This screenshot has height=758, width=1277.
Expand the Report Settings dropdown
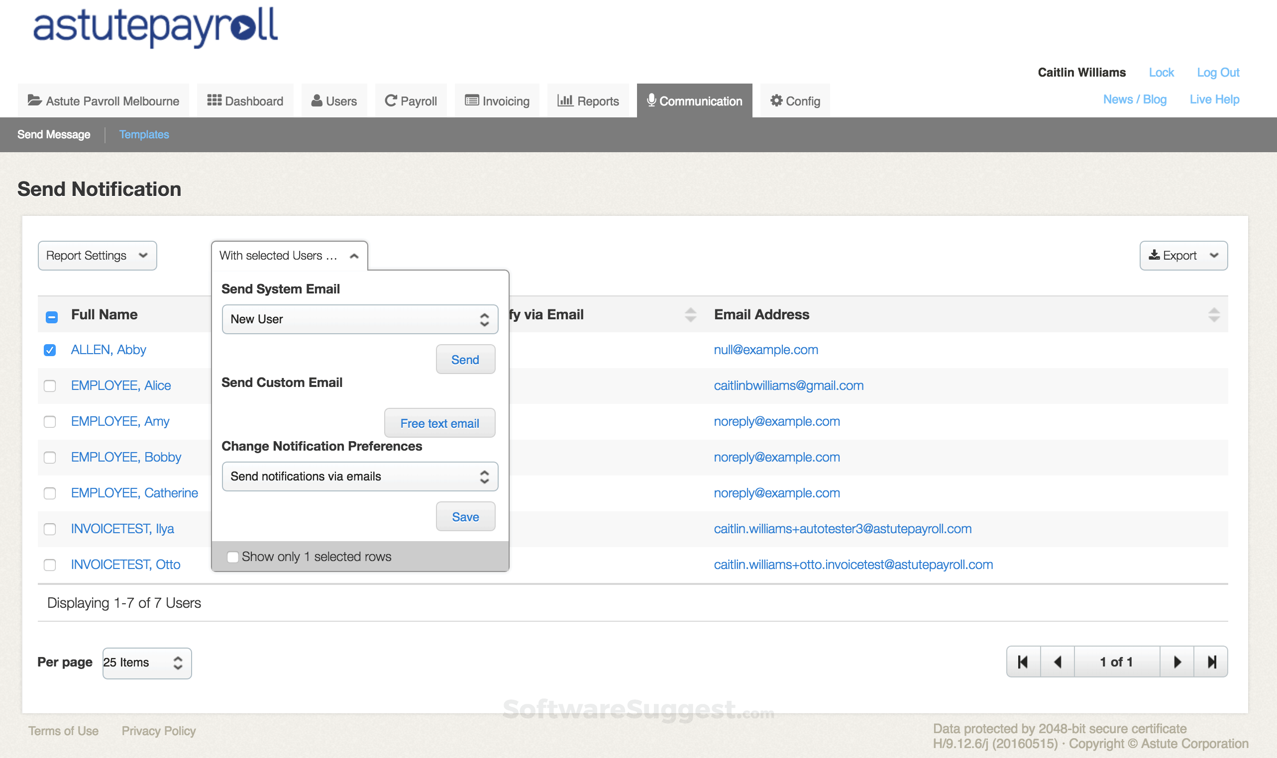(x=97, y=255)
